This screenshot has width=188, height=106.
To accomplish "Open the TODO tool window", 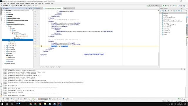I will point(6,99).
